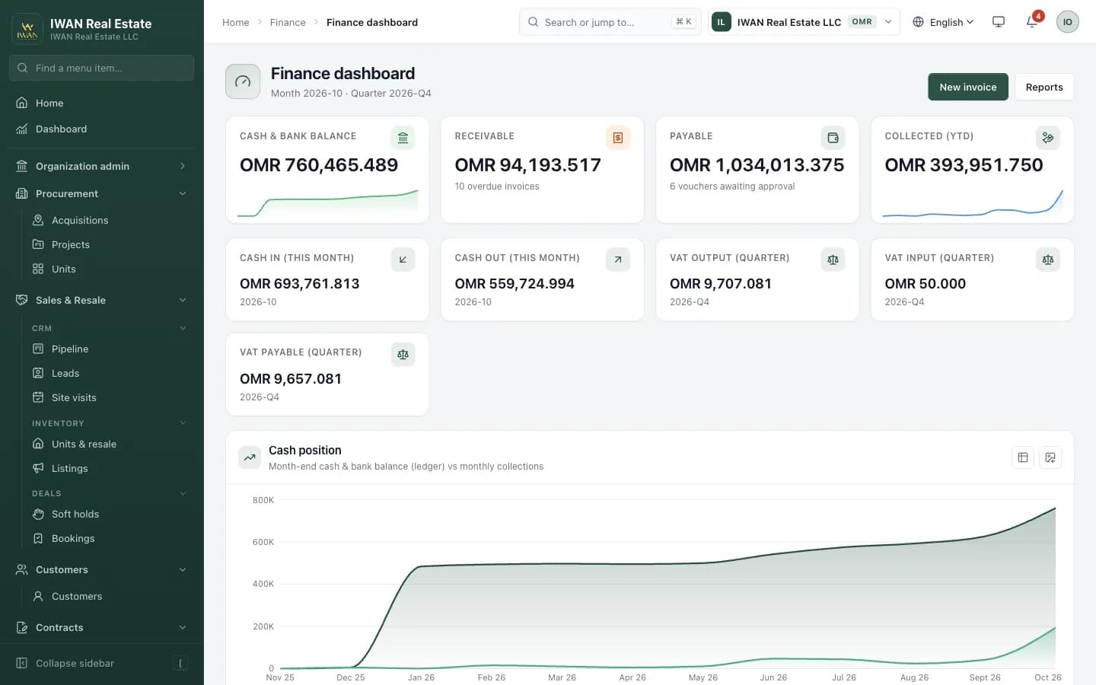
Task: Open the IWAN Real Estate LLC company selector
Action: (804, 22)
